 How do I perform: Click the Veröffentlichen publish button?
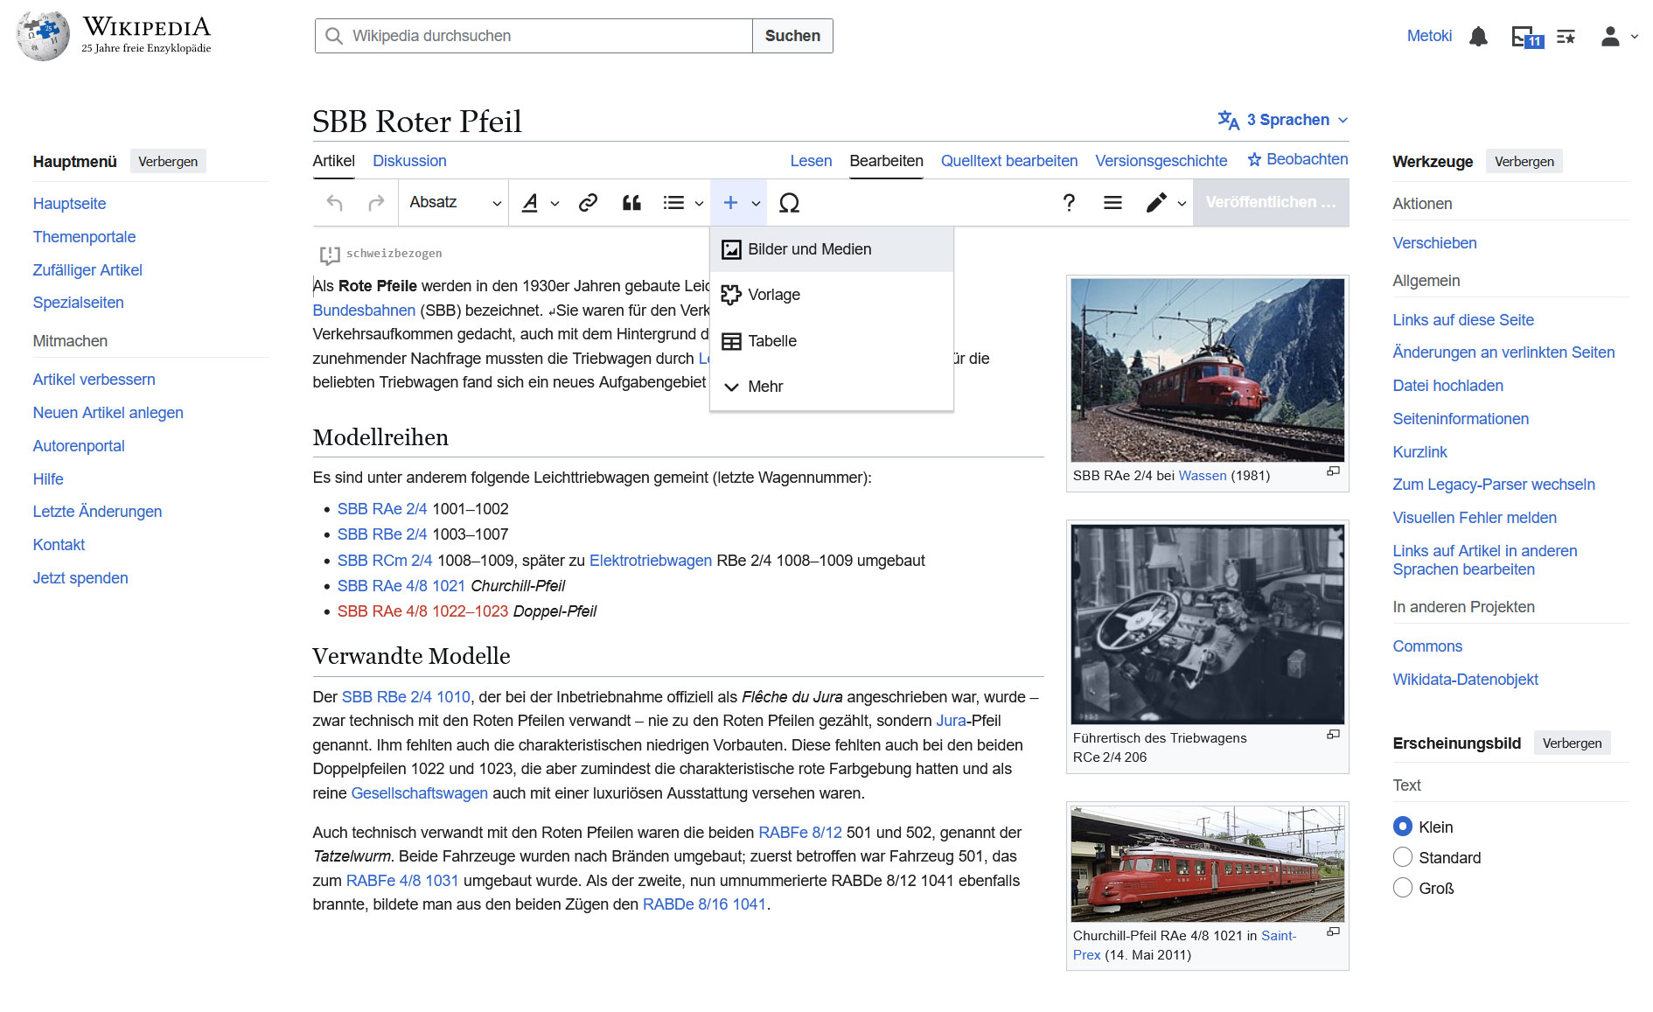(1270, 202)
